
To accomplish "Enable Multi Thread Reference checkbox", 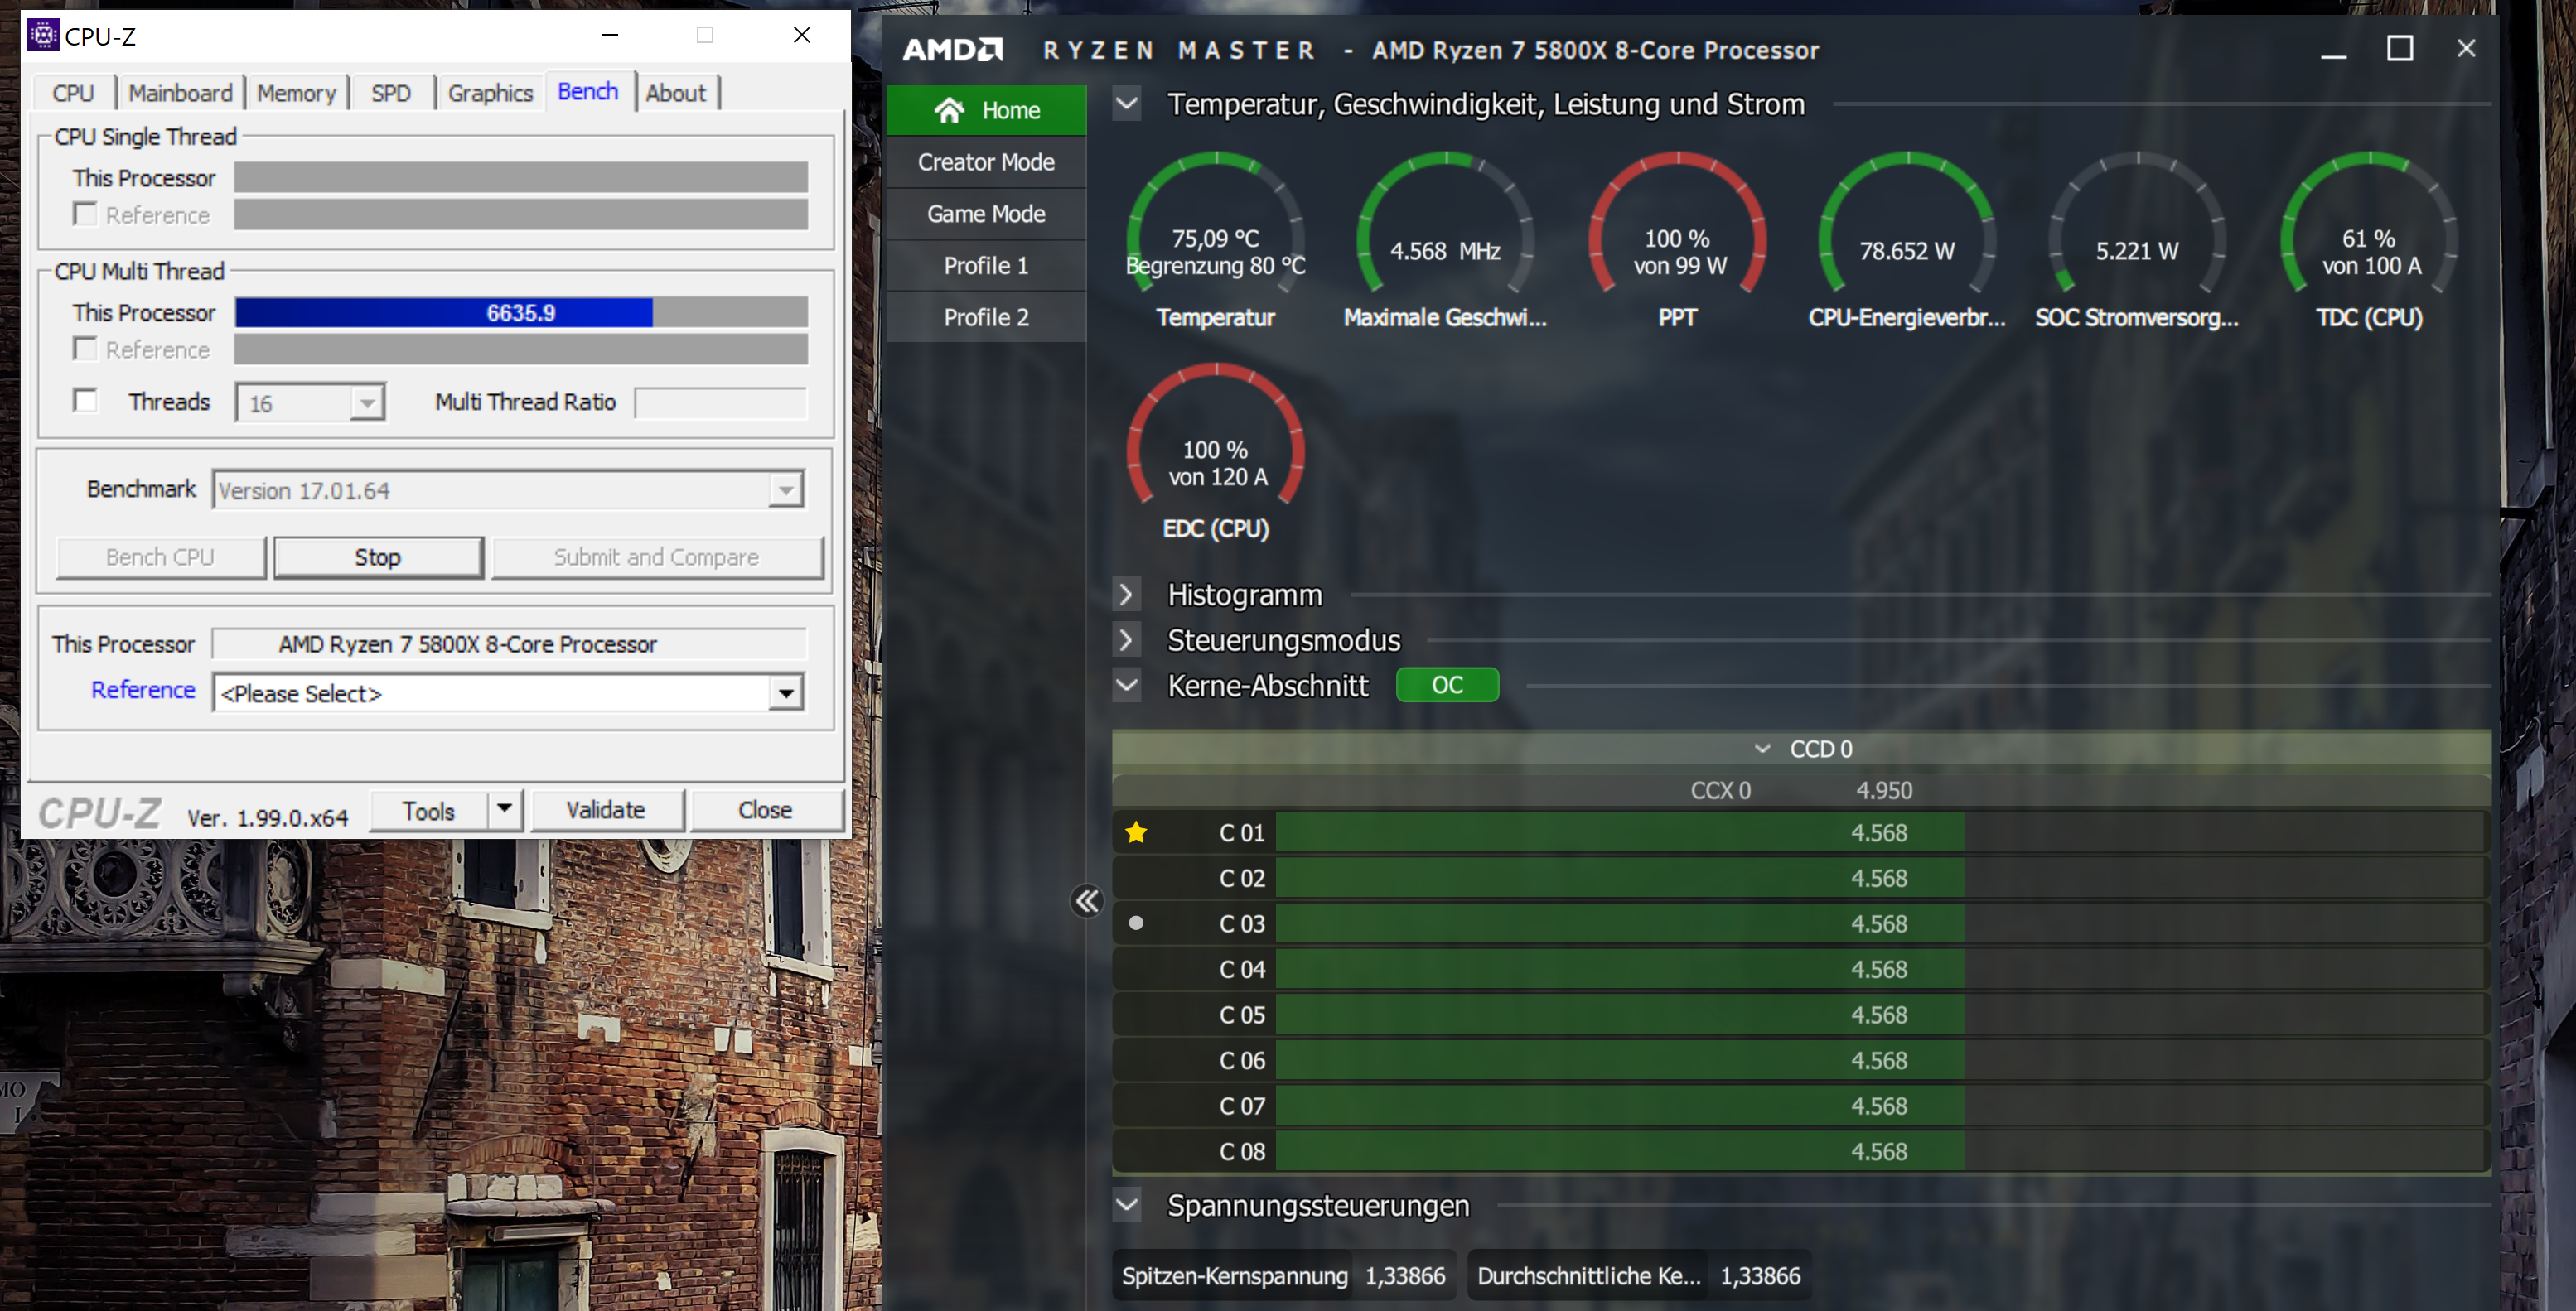I will 86,349.
